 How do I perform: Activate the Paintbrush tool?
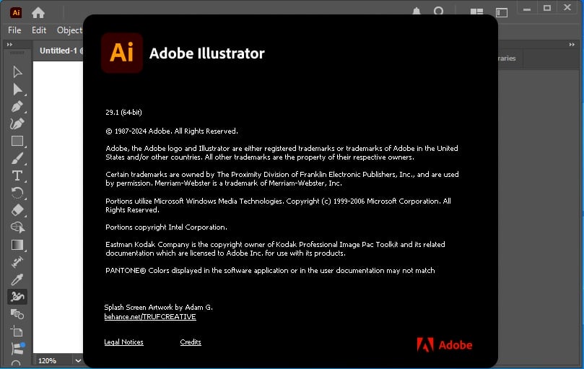pos(17,159)
